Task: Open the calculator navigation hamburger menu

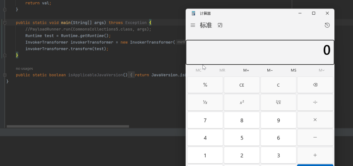Action: tap(193, 25)
